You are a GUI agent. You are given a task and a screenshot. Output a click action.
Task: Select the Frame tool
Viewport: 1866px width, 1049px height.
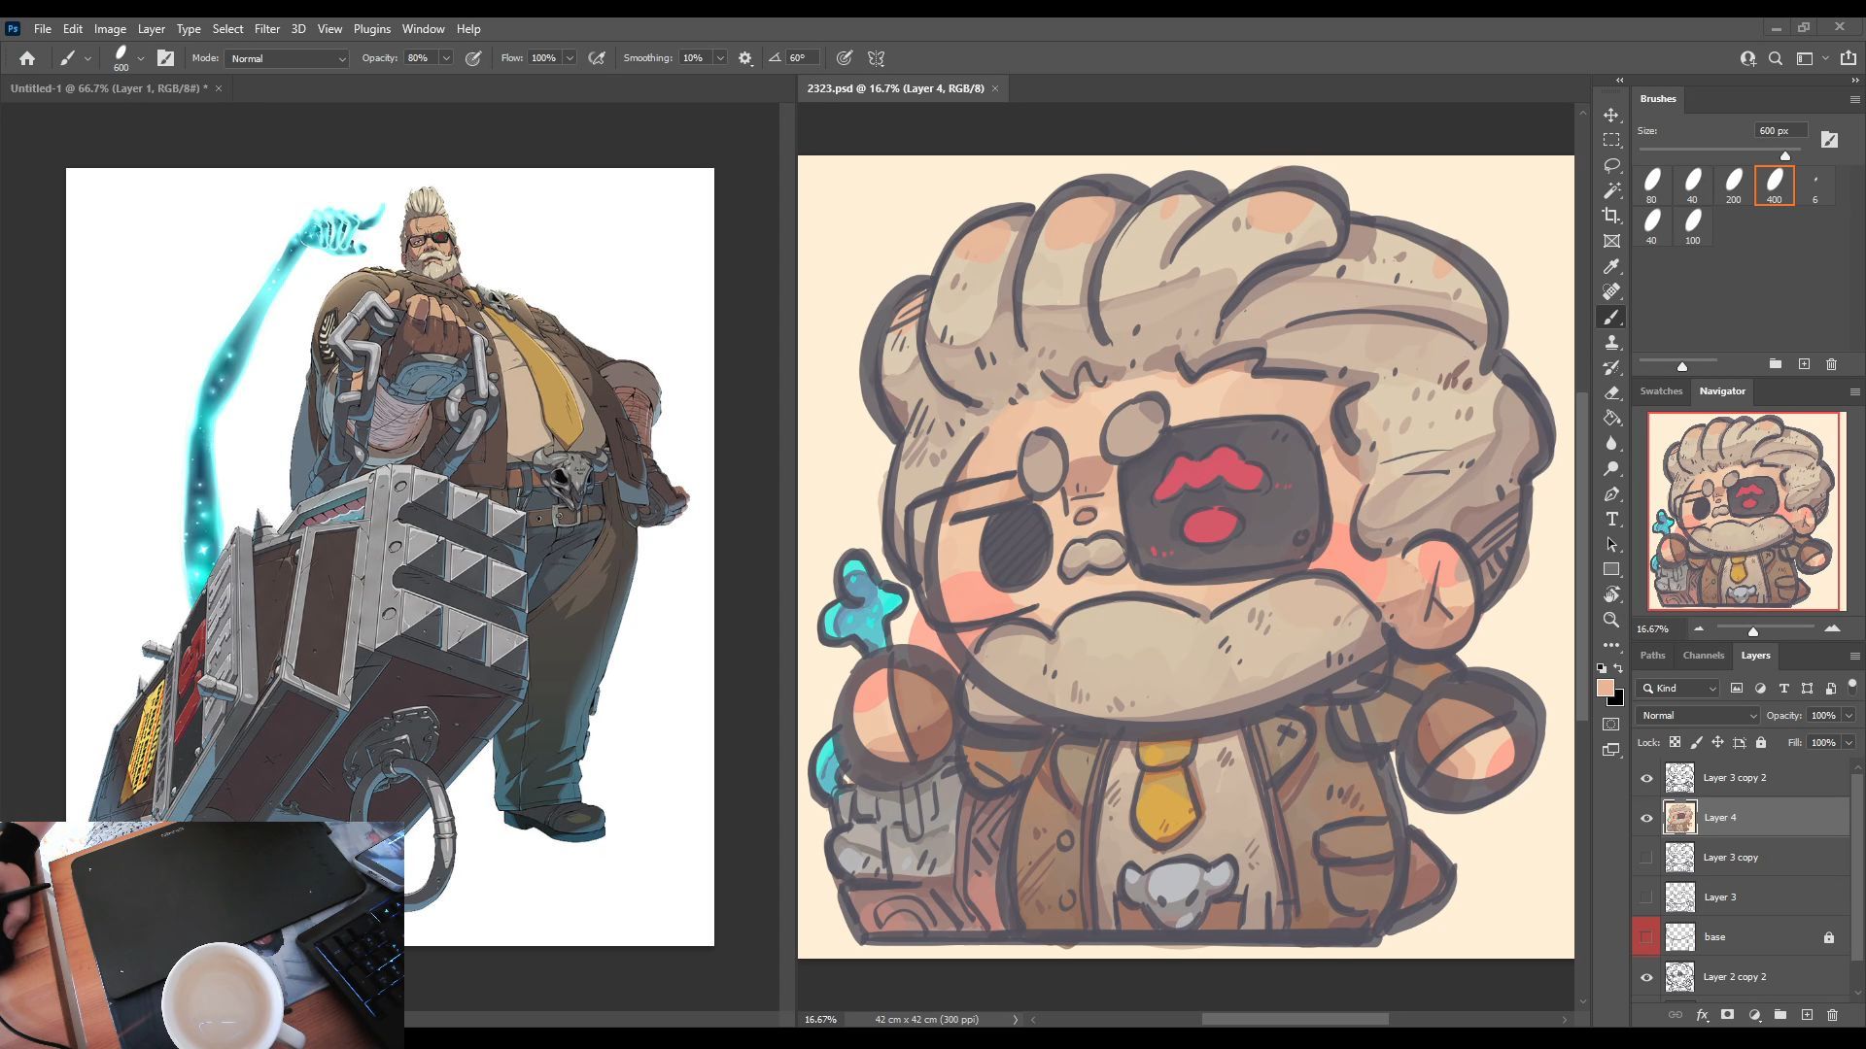click(1611, 241)
